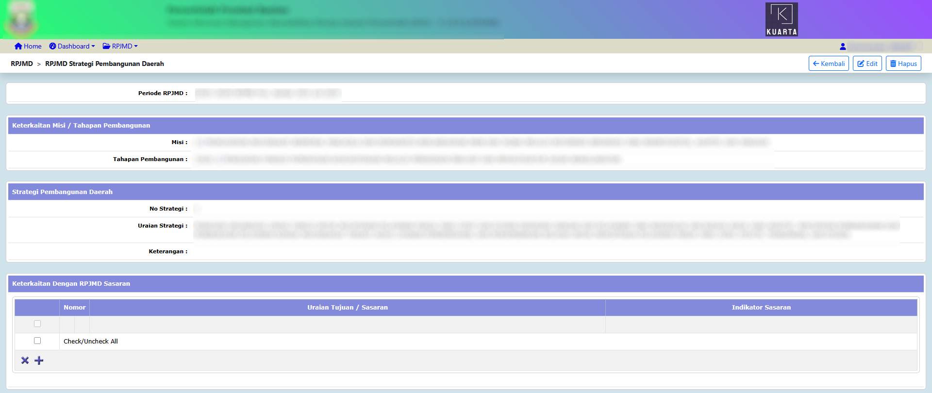The width and height of the screenshot is (932, 393).
Task: Click the regional emblem logo at top left
Action: (21, 20)
